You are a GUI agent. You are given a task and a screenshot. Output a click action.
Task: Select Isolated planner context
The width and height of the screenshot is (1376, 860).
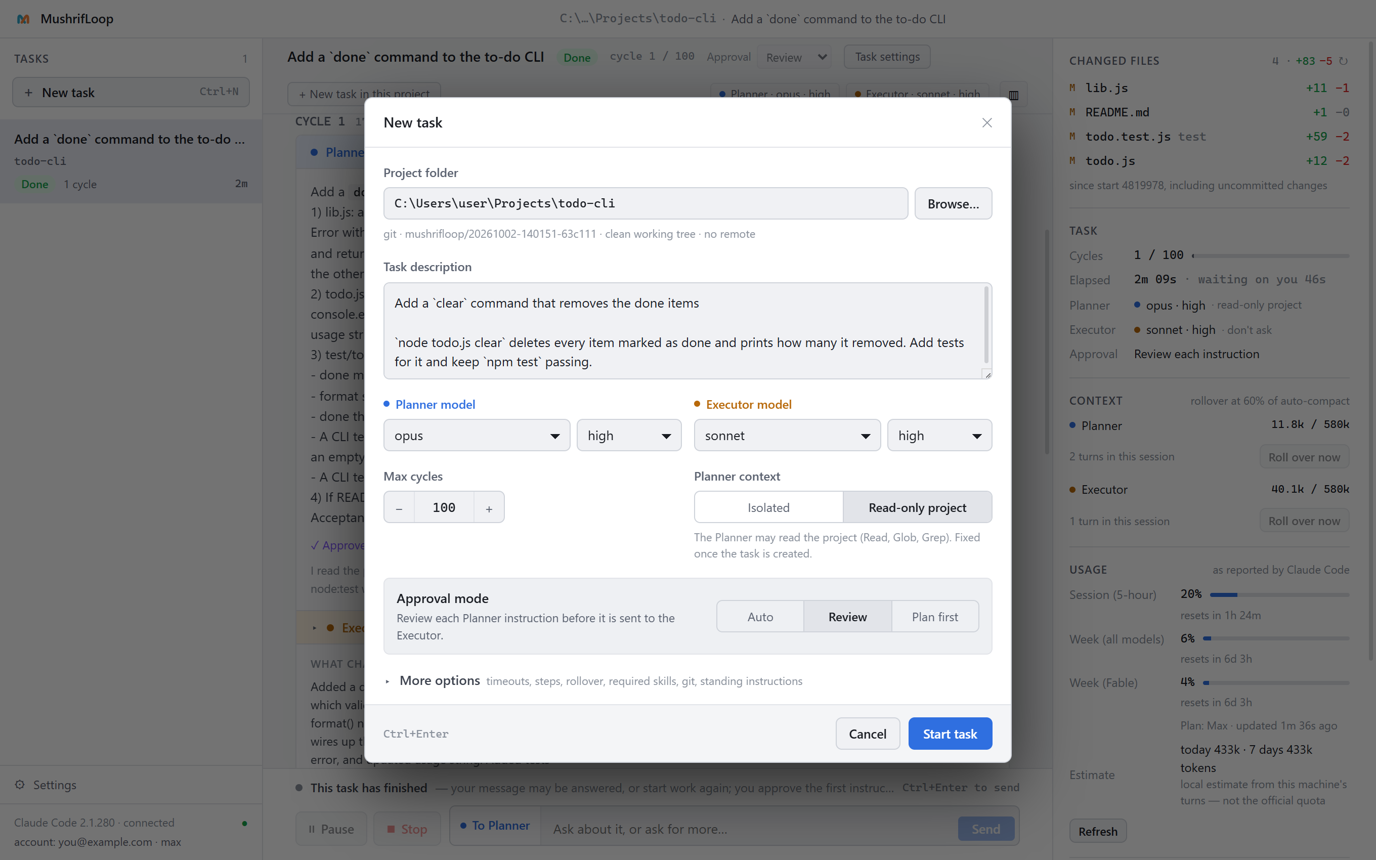tap(769, 507)
